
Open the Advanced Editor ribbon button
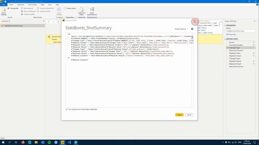coord(82,11)
